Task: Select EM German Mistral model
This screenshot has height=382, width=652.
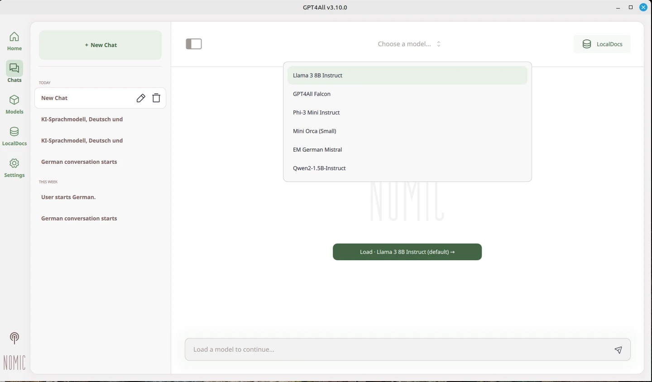Action: point(407,150)
